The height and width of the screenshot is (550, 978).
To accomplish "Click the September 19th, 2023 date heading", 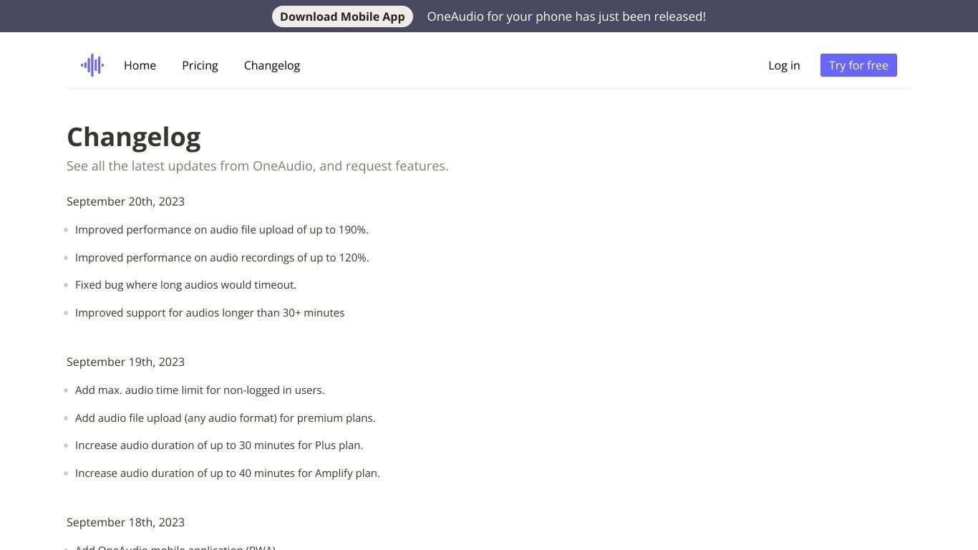I will coord(125,362).
